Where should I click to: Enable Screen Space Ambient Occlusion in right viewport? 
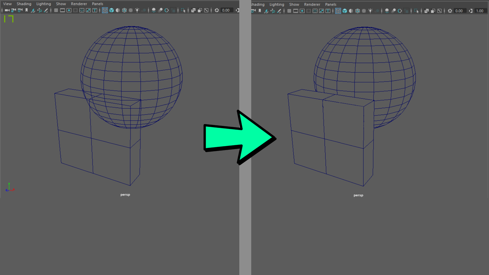(387, 11)
